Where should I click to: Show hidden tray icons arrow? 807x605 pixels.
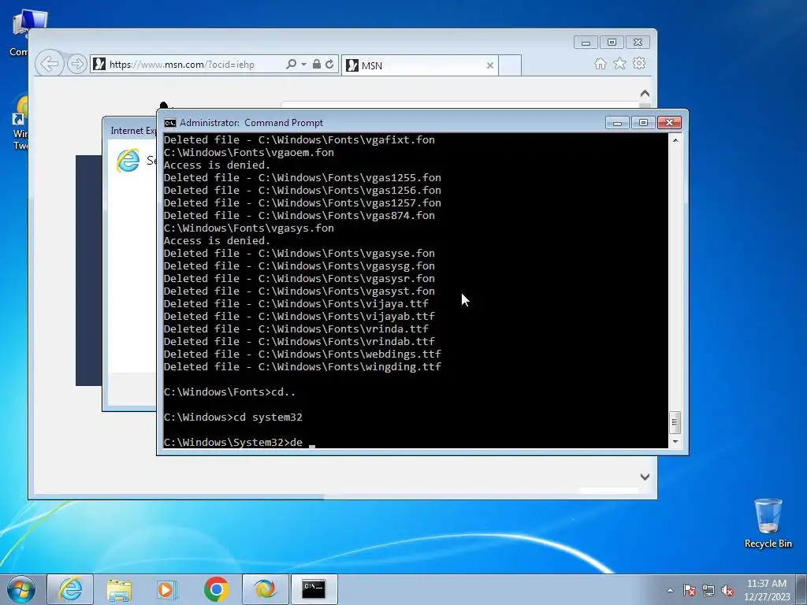click(x=670, y=590)
